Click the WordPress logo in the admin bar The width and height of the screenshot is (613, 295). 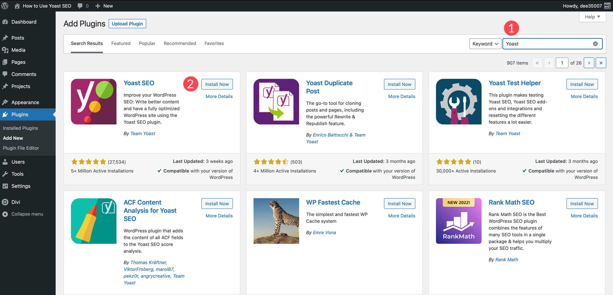5,6
